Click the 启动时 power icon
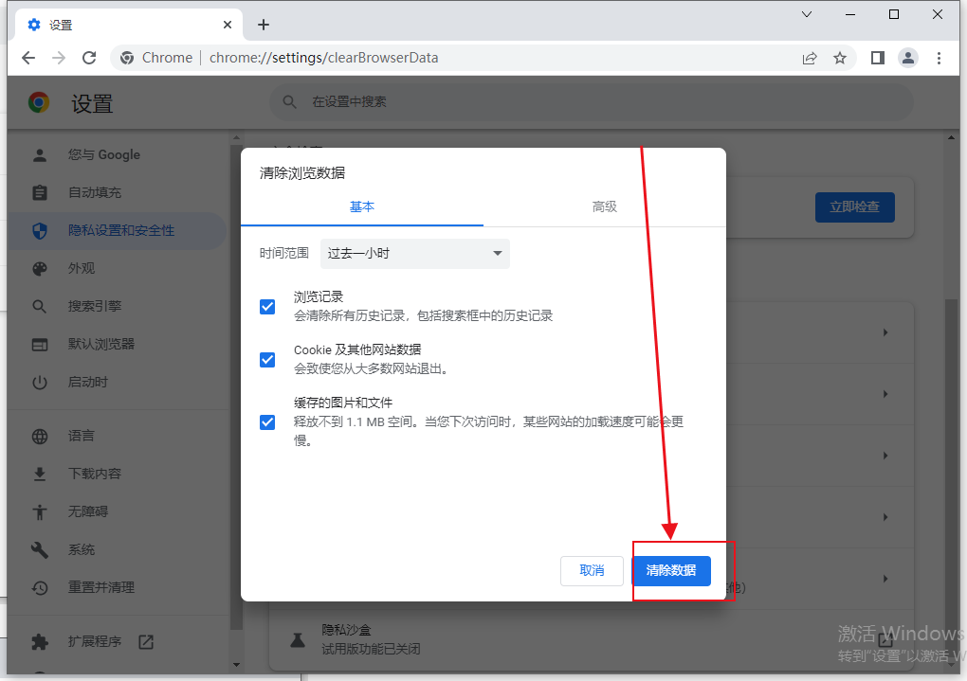The image size is (967, 681). click(x=40, y=383)
